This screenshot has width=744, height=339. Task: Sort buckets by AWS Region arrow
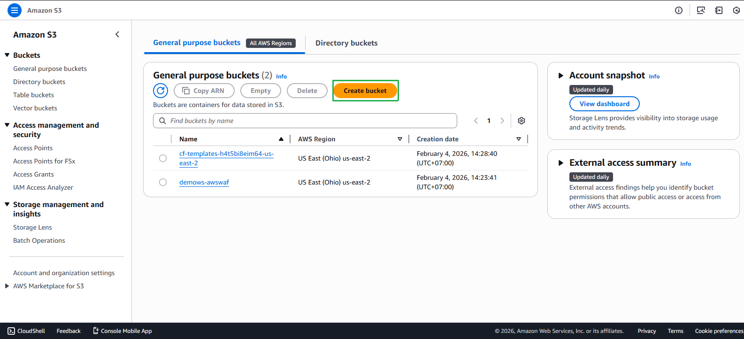(x=400, y=139)
